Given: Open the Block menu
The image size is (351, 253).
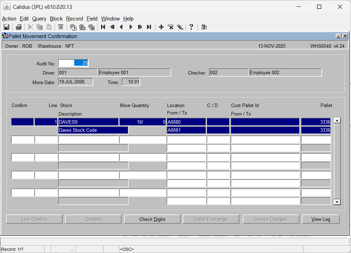Looking at the screenshot, I should pyautogui.click(x=56, y=19).
